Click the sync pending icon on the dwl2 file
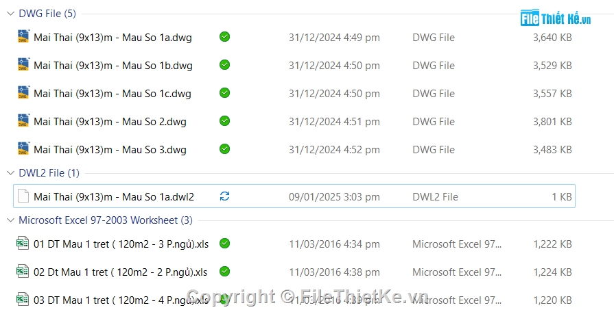614x312 pixels. point(224,196)
